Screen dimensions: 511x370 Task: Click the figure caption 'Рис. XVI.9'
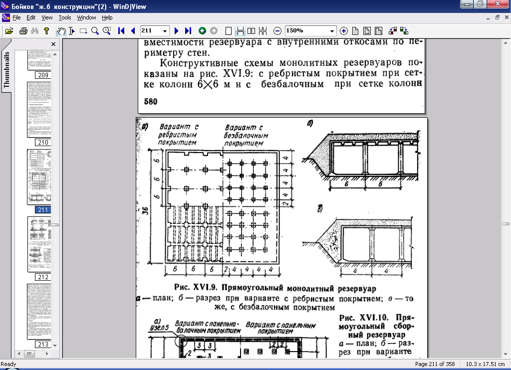[x=196, y=287]
